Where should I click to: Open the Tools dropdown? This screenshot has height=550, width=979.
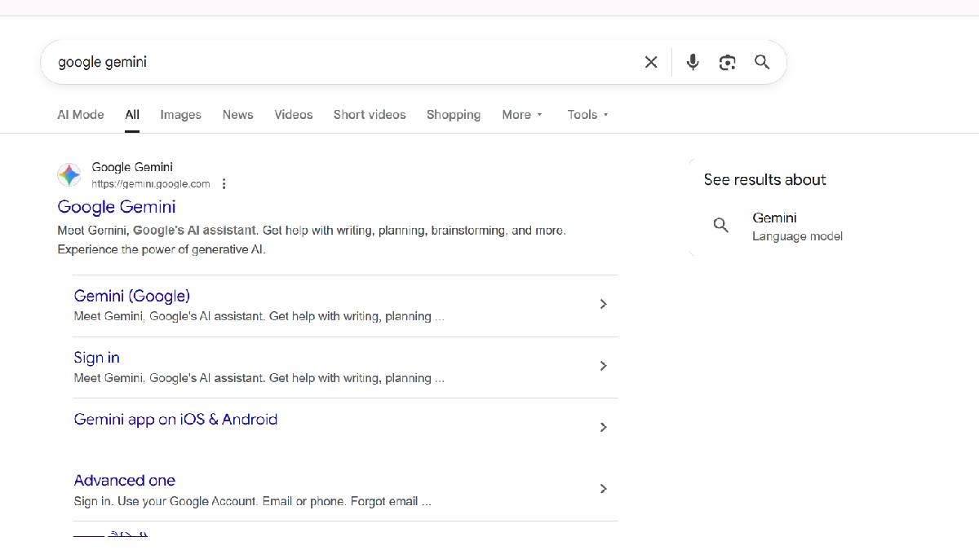[587, 115]
